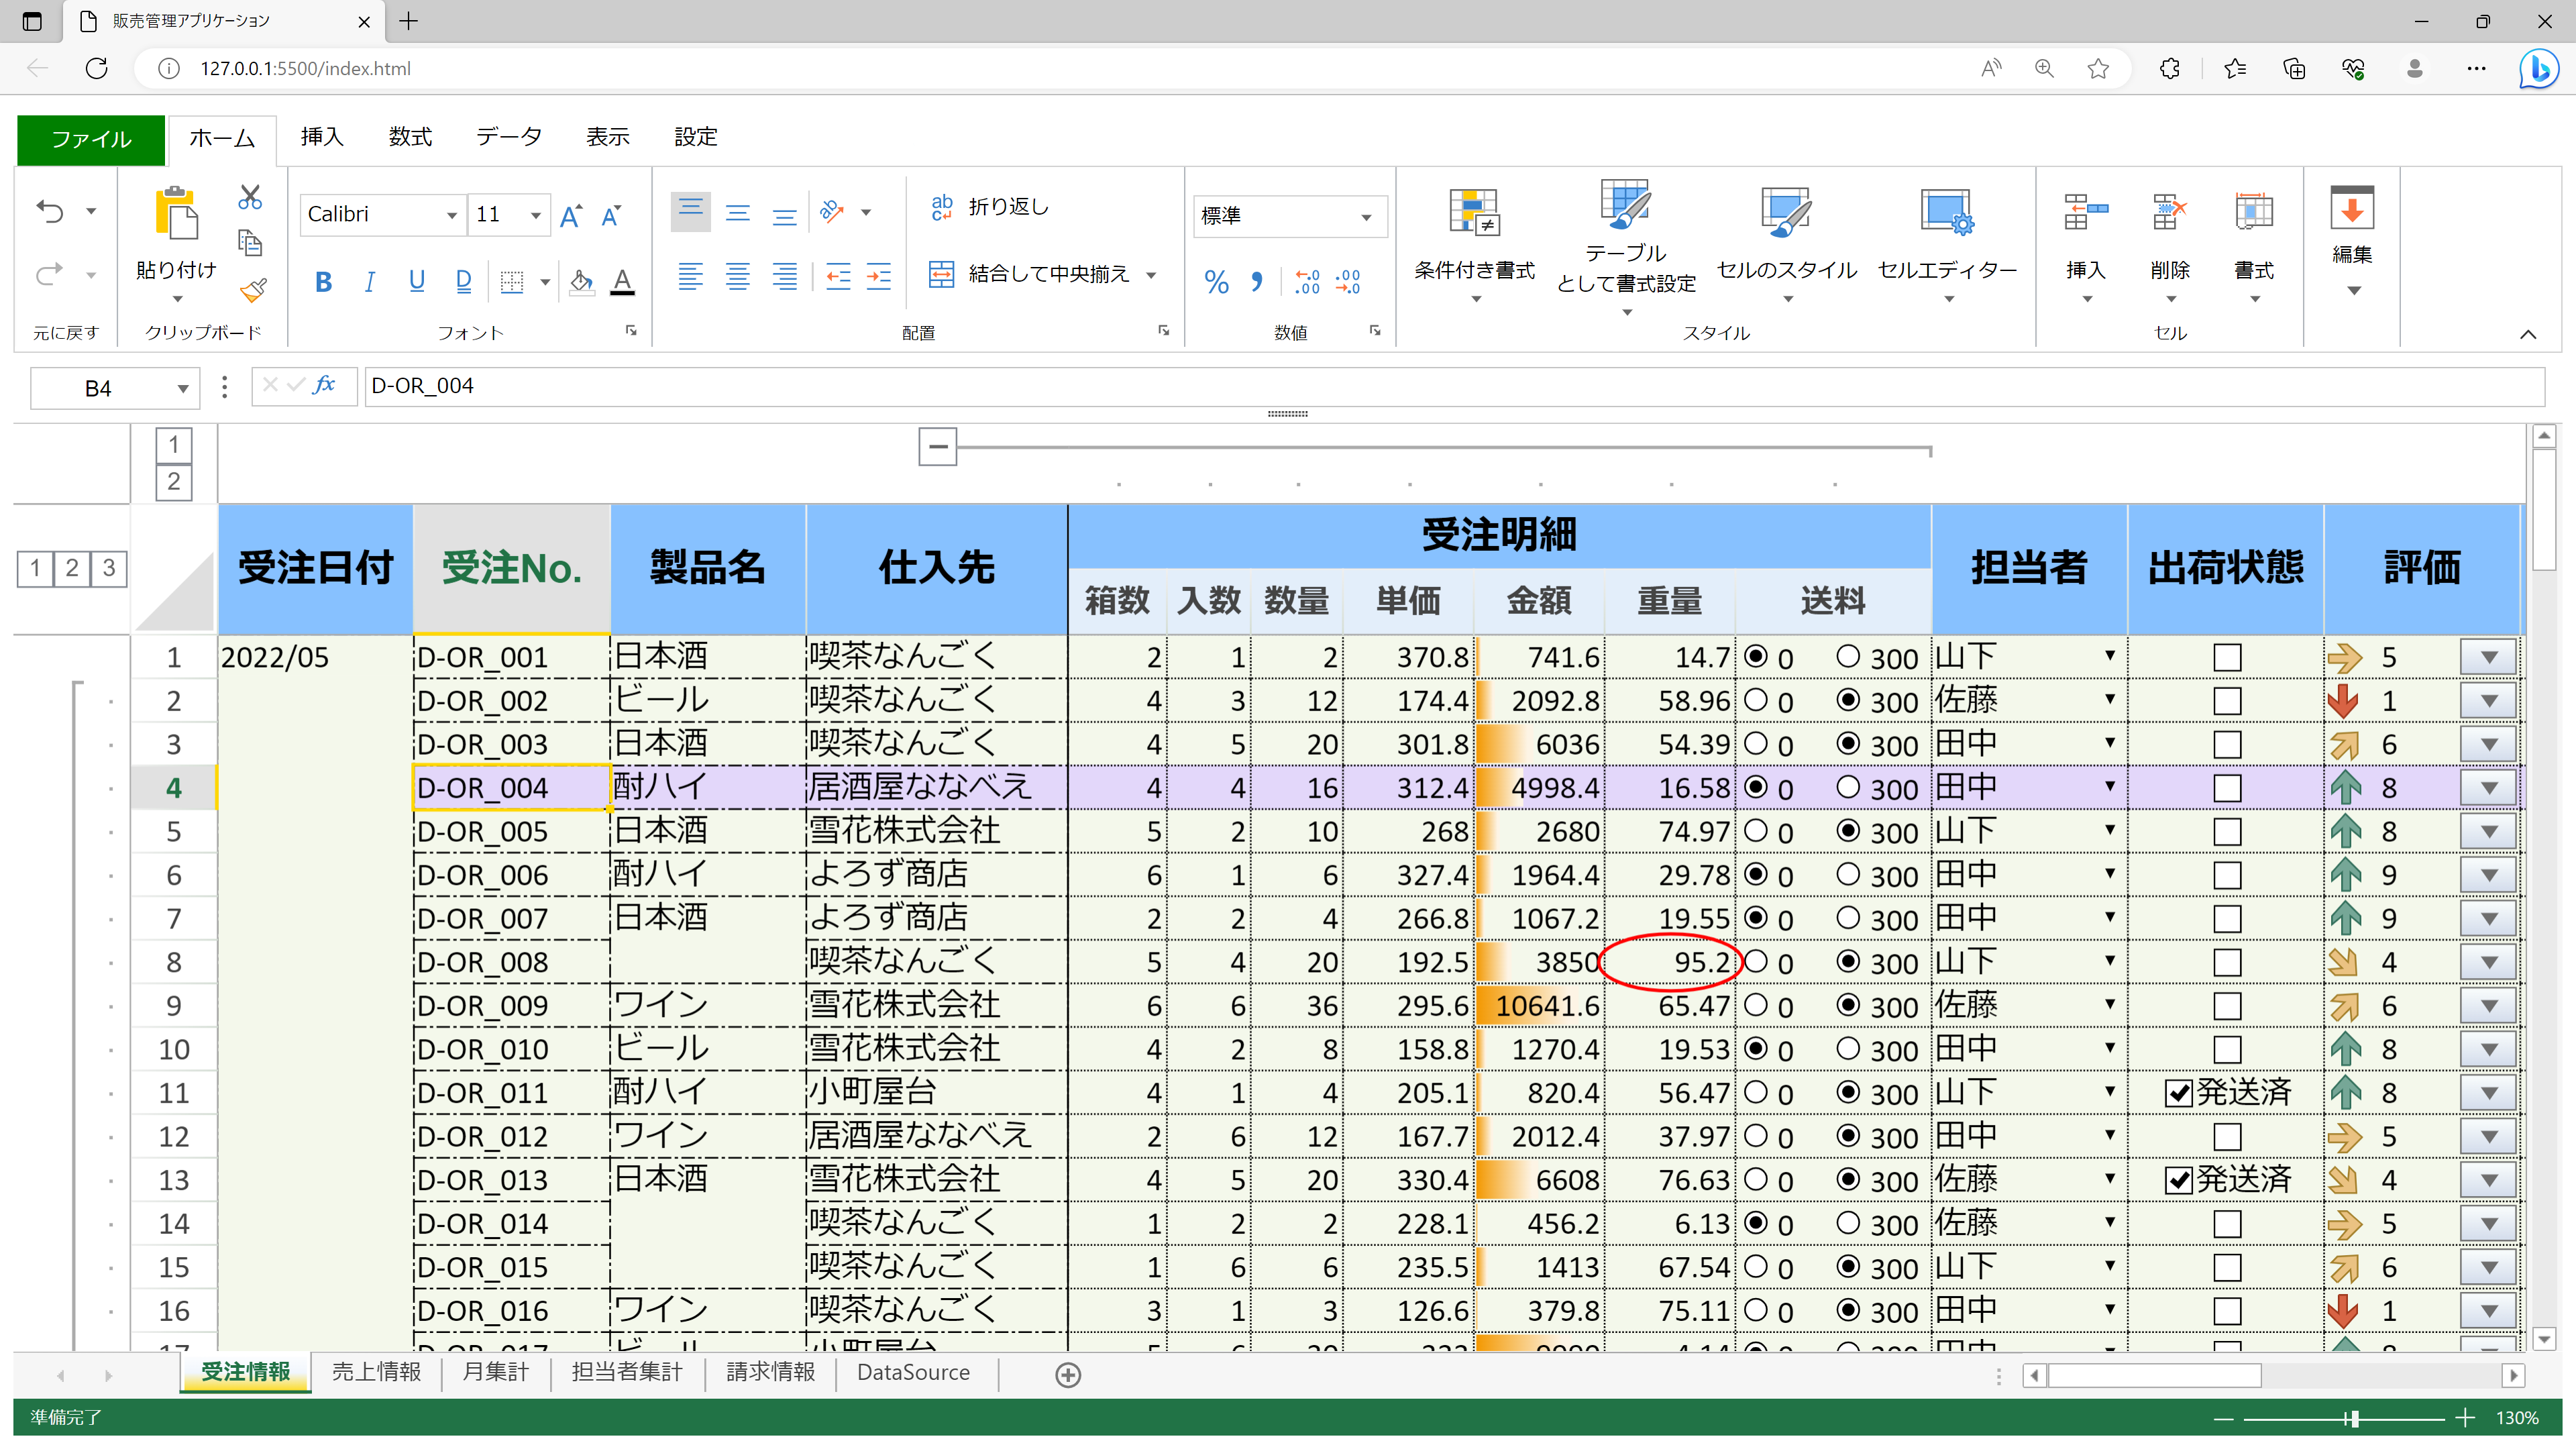2576x1449 pixels.
Task: Apply double underline formatting
Action: coord(463,282)
